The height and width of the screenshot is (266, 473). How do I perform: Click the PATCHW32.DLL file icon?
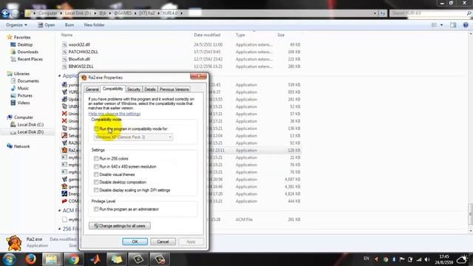click(x=64, y=52)
